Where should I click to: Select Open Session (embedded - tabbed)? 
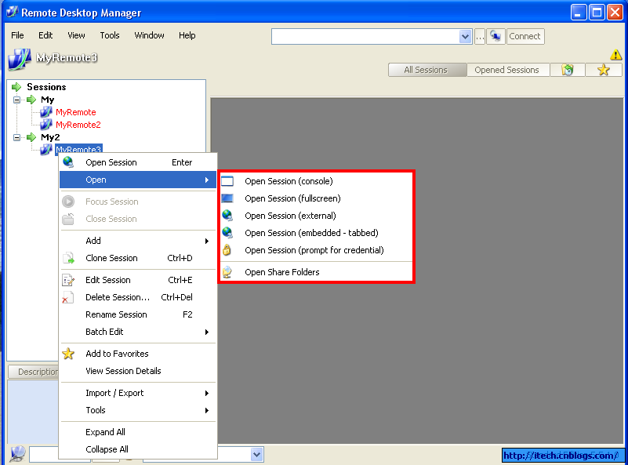coord(316,233)
